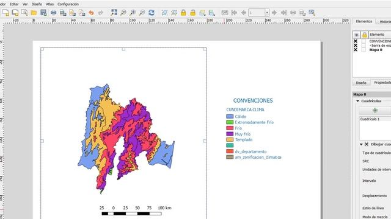This screenshot has height=219, width=391.
Task: Switch to the Propiedades tab
Action: [382, 83]
